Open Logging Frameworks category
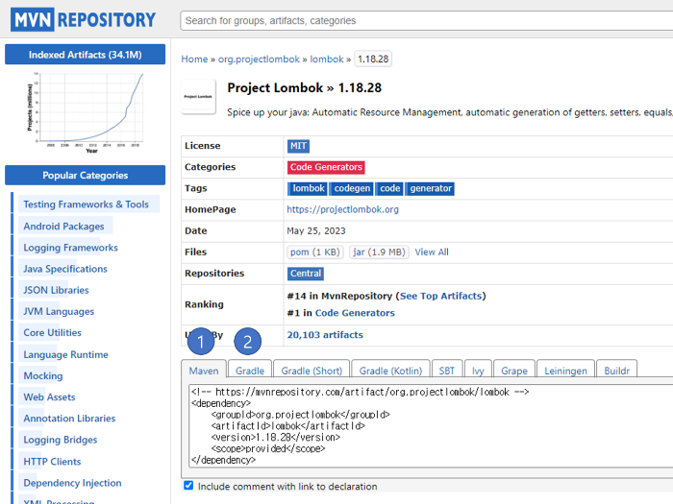Screen dimensions: 673x504 click(x=70, y=248)
